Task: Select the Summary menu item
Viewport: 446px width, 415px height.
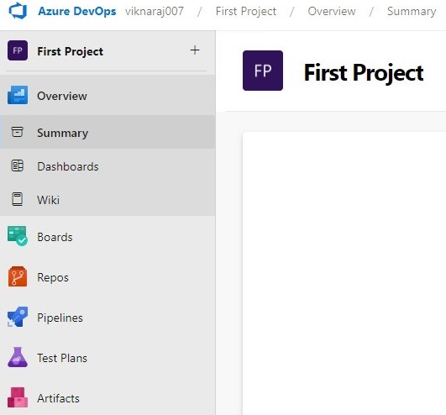Action: (x=108, y=132)
